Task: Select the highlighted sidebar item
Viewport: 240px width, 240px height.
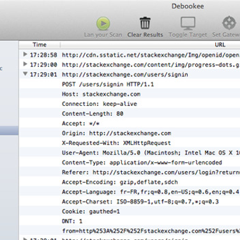Action: click(9, 130)
